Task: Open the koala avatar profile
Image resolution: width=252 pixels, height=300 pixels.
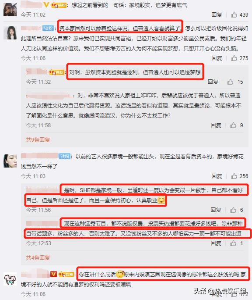Action: tap(10, 279)
